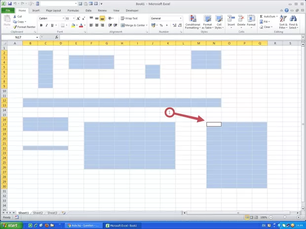Click the formula bar input field
Viewport: 306px width, 229px height.
181,37
